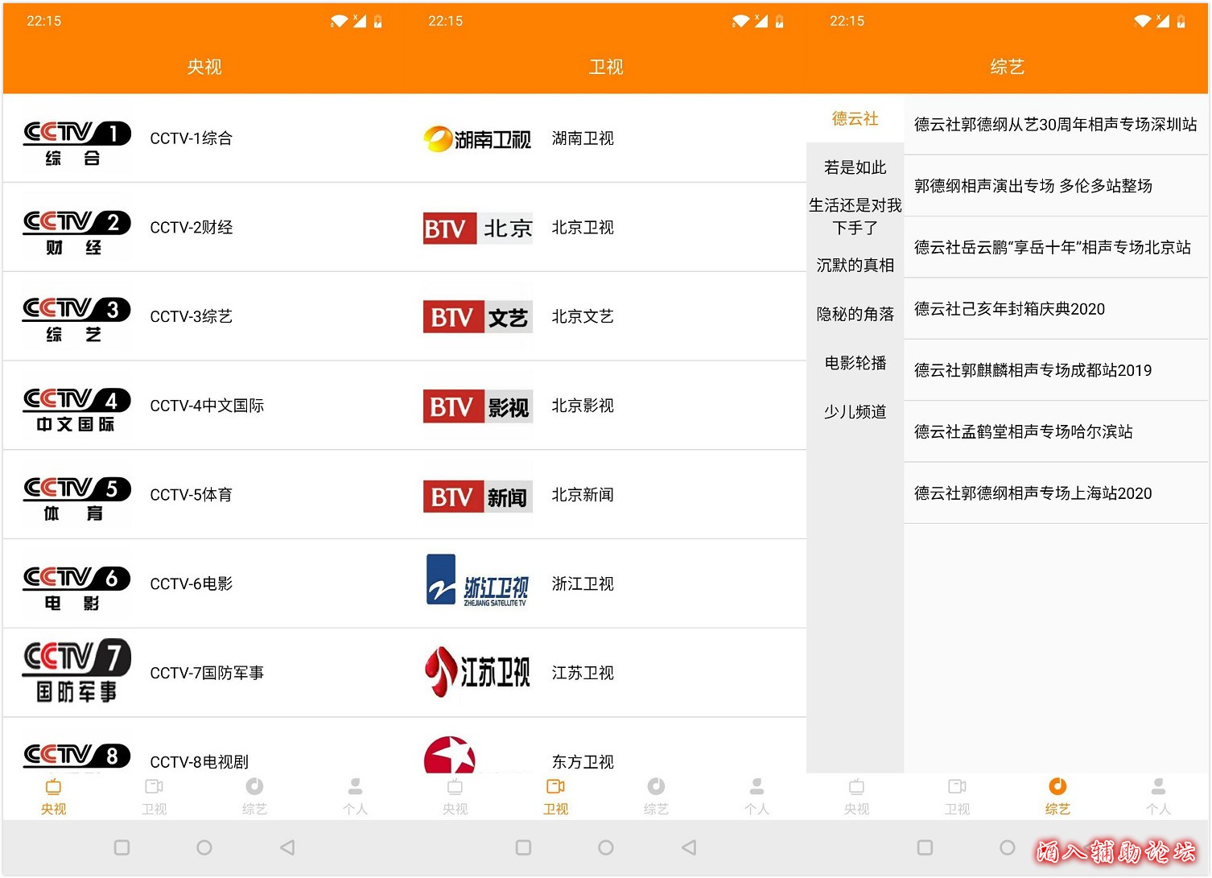
Task: Play 德云社孟鹤堂相声专场哈尔滨站
Action: click(x=1056, y=431)
